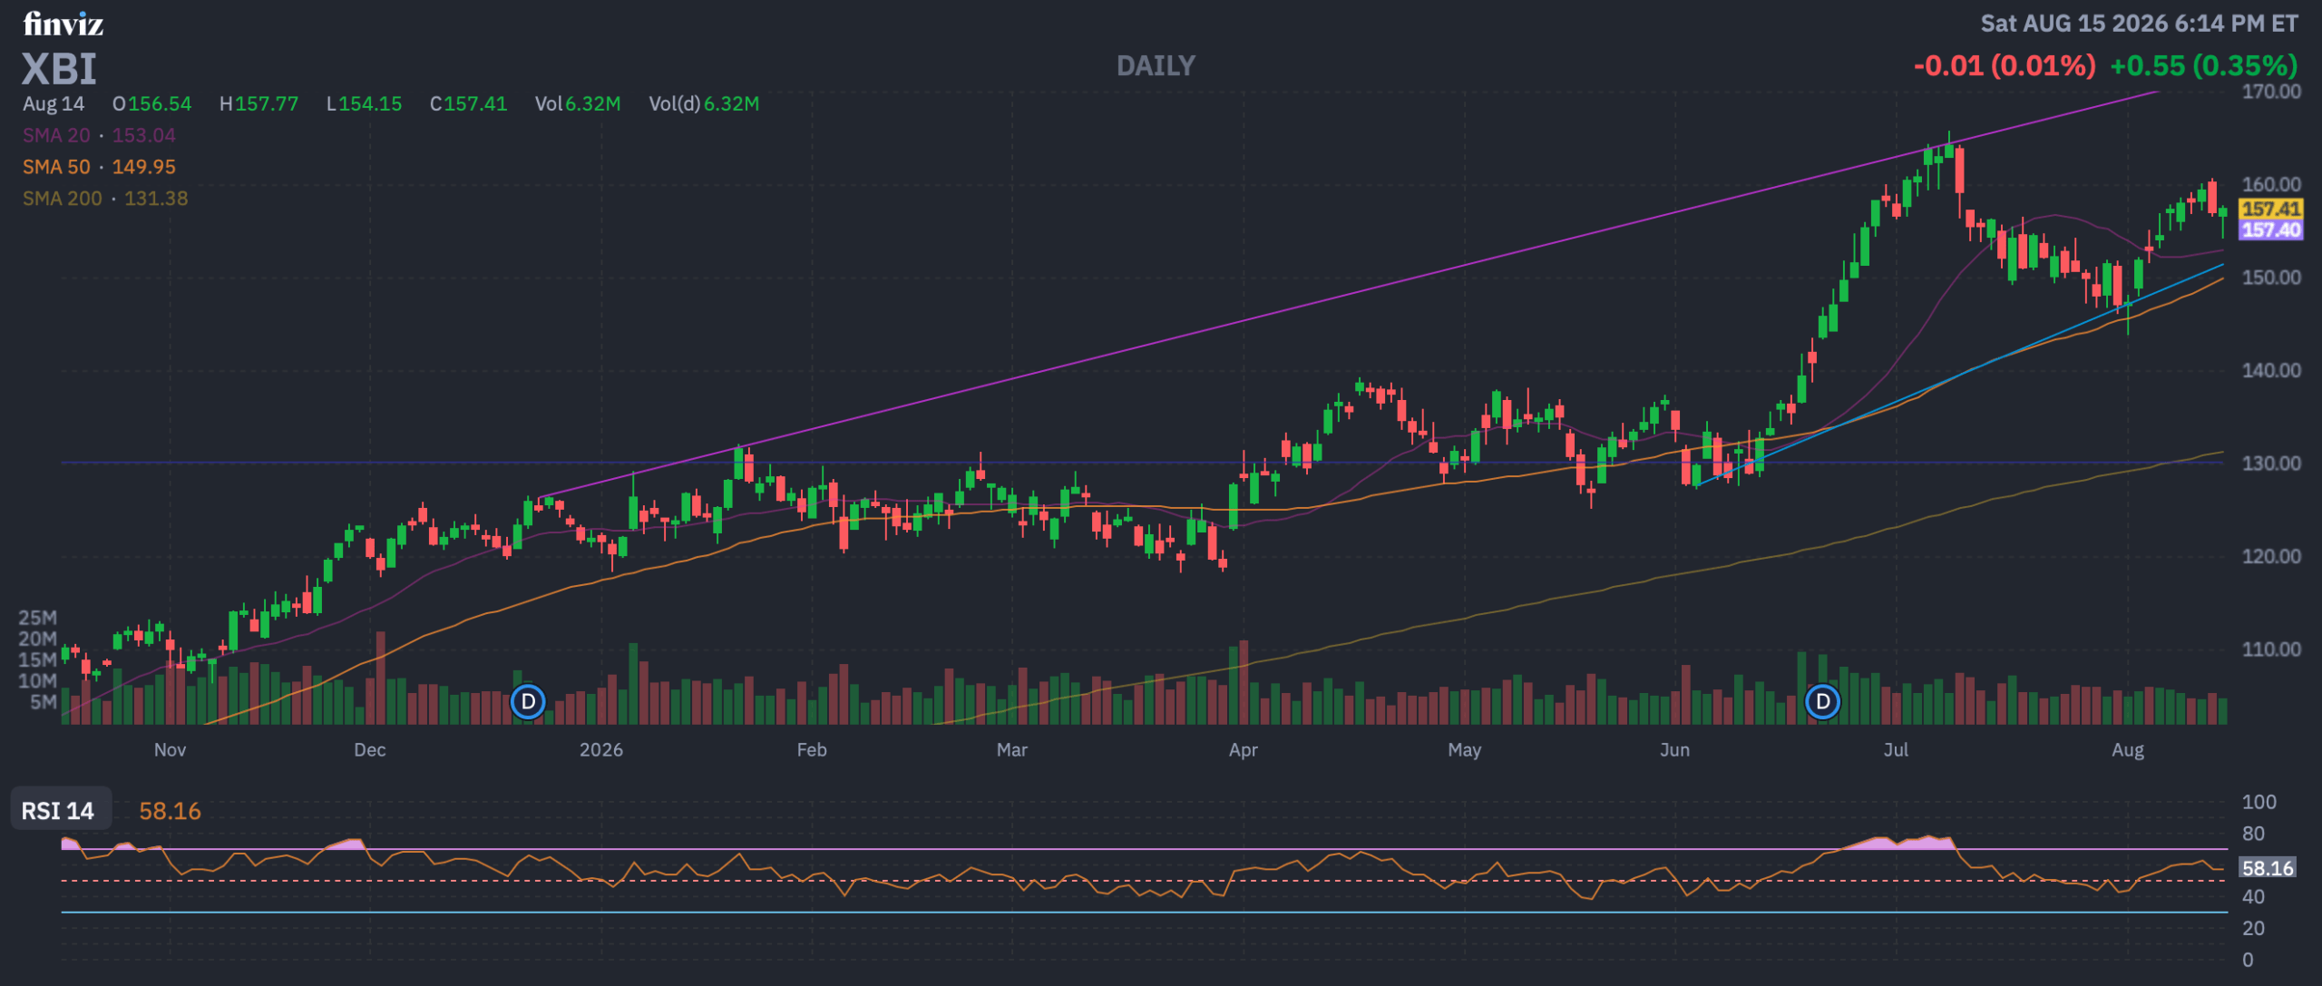Click the 20M volume axis label
The image size is (2322, 986).
(37, 639)
